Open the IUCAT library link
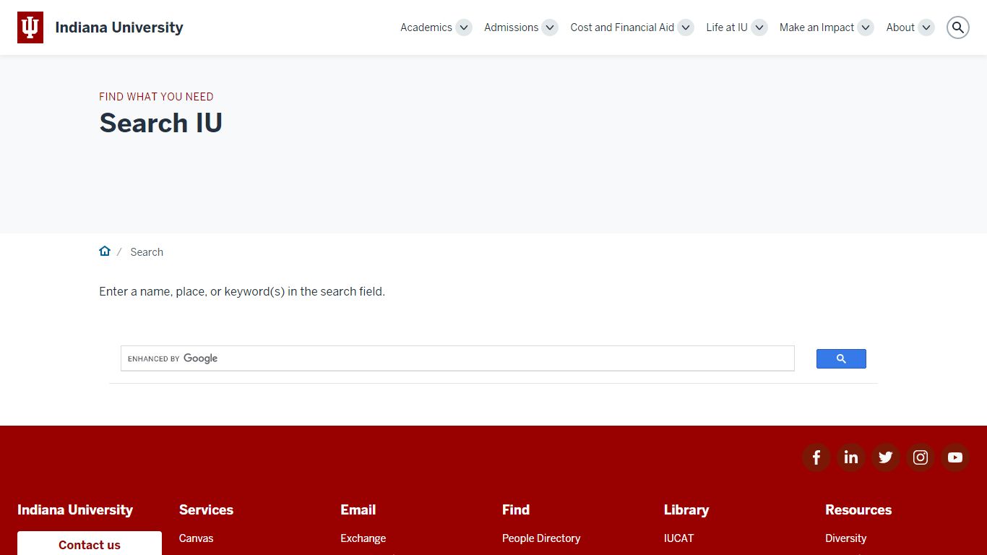Image resolution: width=987 pixels, height=555 pixels. click(x=678, y=538)
